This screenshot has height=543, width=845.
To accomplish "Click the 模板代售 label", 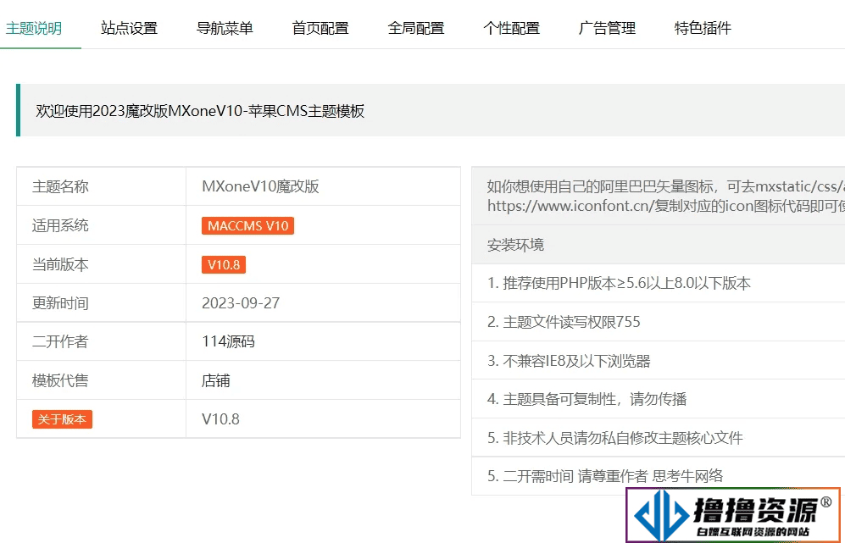I will pyautogui.click(x=60, y=380).
